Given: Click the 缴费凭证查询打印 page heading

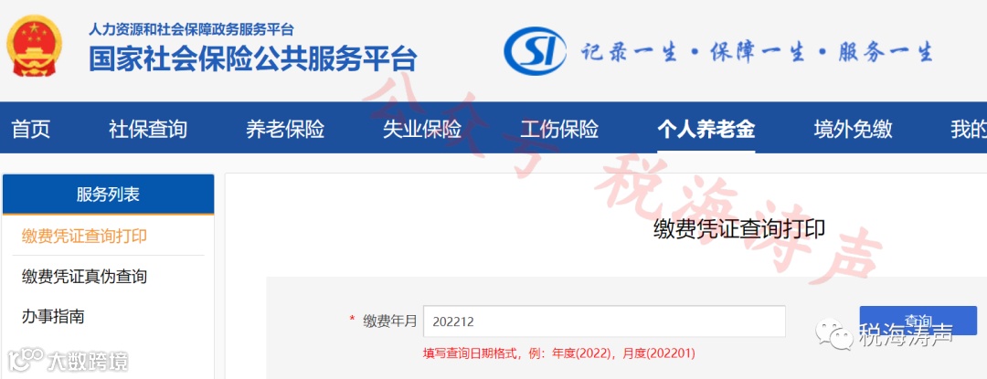Looking at the screenshot, I should click(x=739, y=229).
